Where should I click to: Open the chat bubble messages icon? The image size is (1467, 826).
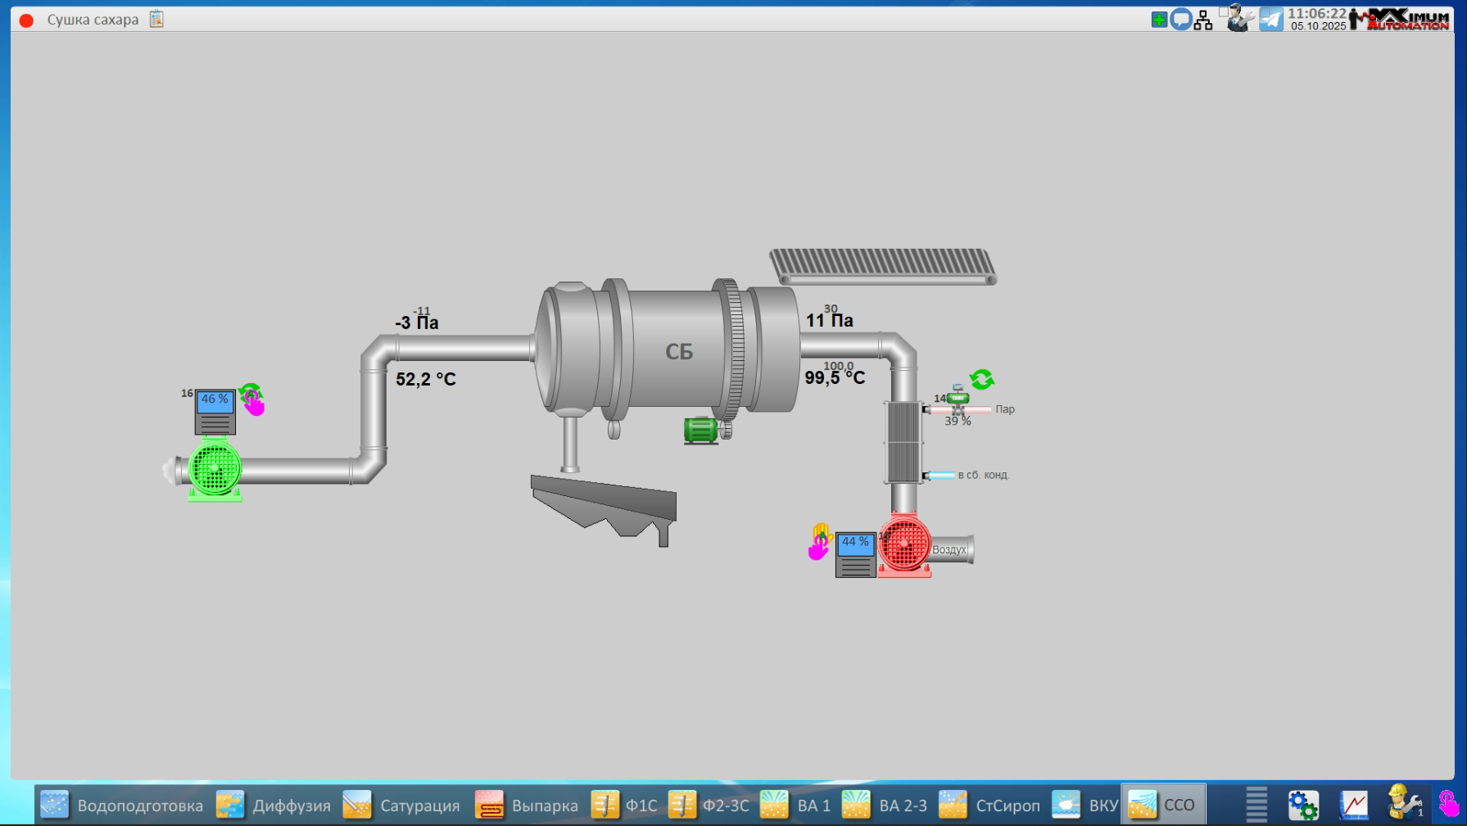point(1180,20)
